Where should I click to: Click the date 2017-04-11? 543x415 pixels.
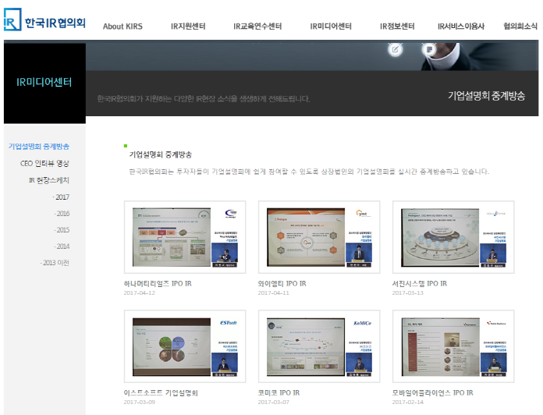(x=273, y=293)
